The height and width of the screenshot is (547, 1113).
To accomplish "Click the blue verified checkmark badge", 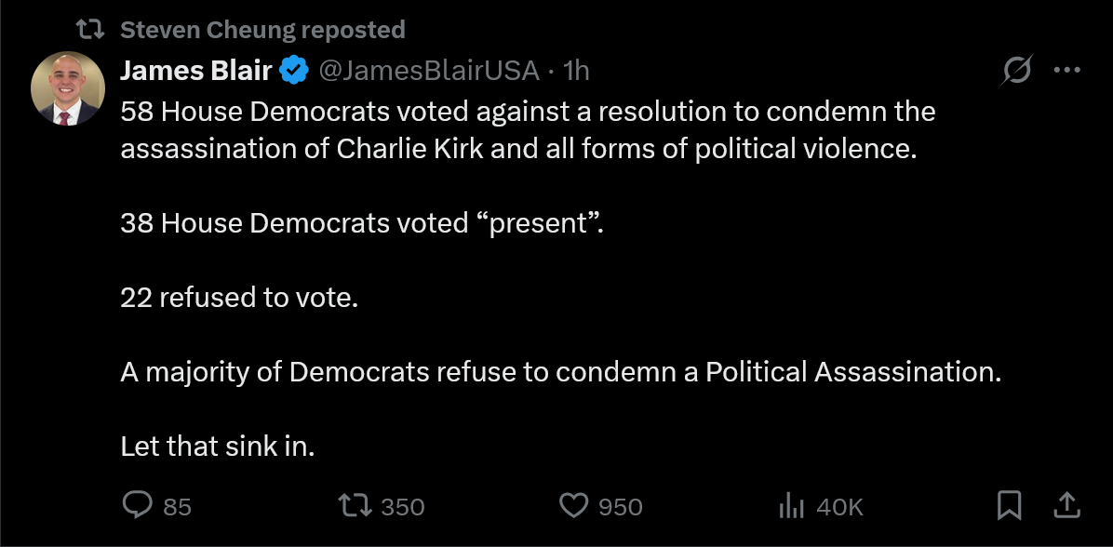I will (295, 71).
